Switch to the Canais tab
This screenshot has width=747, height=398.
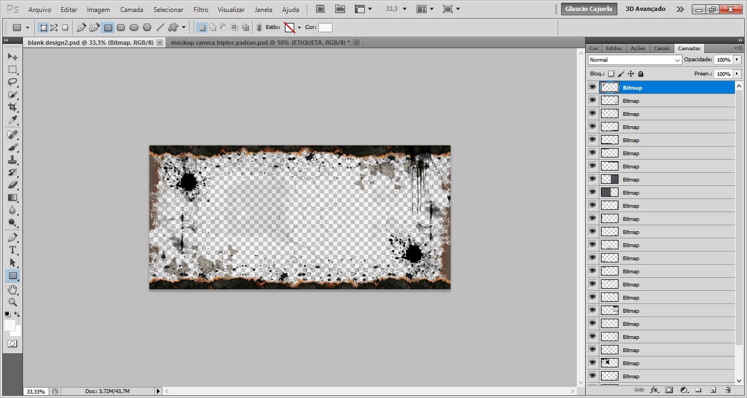(x=662, y=48)
